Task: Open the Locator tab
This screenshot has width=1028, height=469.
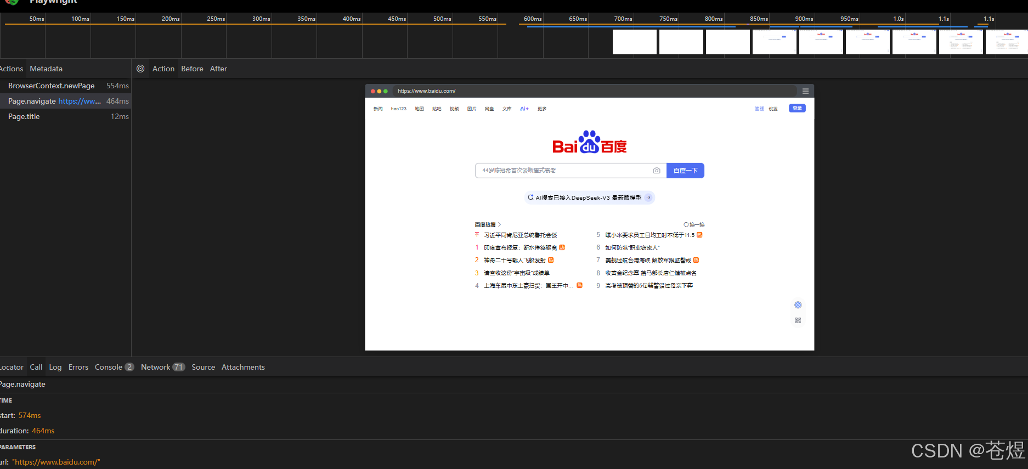Action: point(12,367)
